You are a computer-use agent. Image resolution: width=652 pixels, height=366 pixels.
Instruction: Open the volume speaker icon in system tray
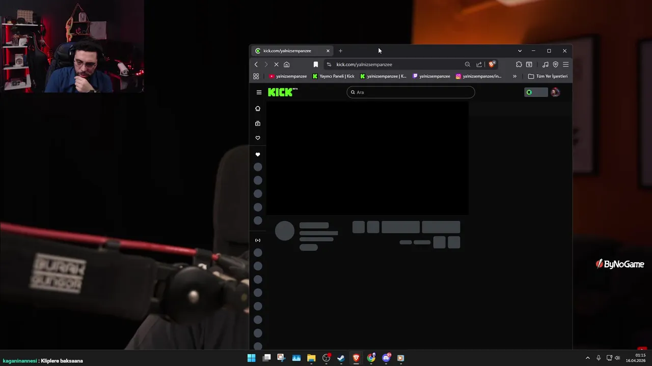coord(617,358)
